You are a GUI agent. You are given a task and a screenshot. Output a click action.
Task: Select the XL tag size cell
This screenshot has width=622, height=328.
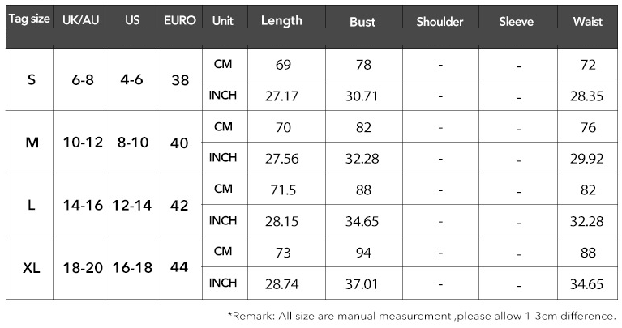[x=31, y=267]
